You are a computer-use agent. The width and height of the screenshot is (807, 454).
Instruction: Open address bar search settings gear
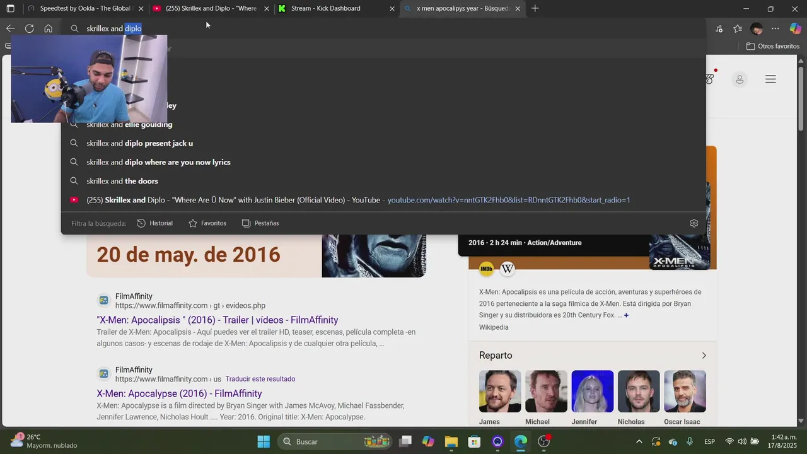(x=694, y=223)
